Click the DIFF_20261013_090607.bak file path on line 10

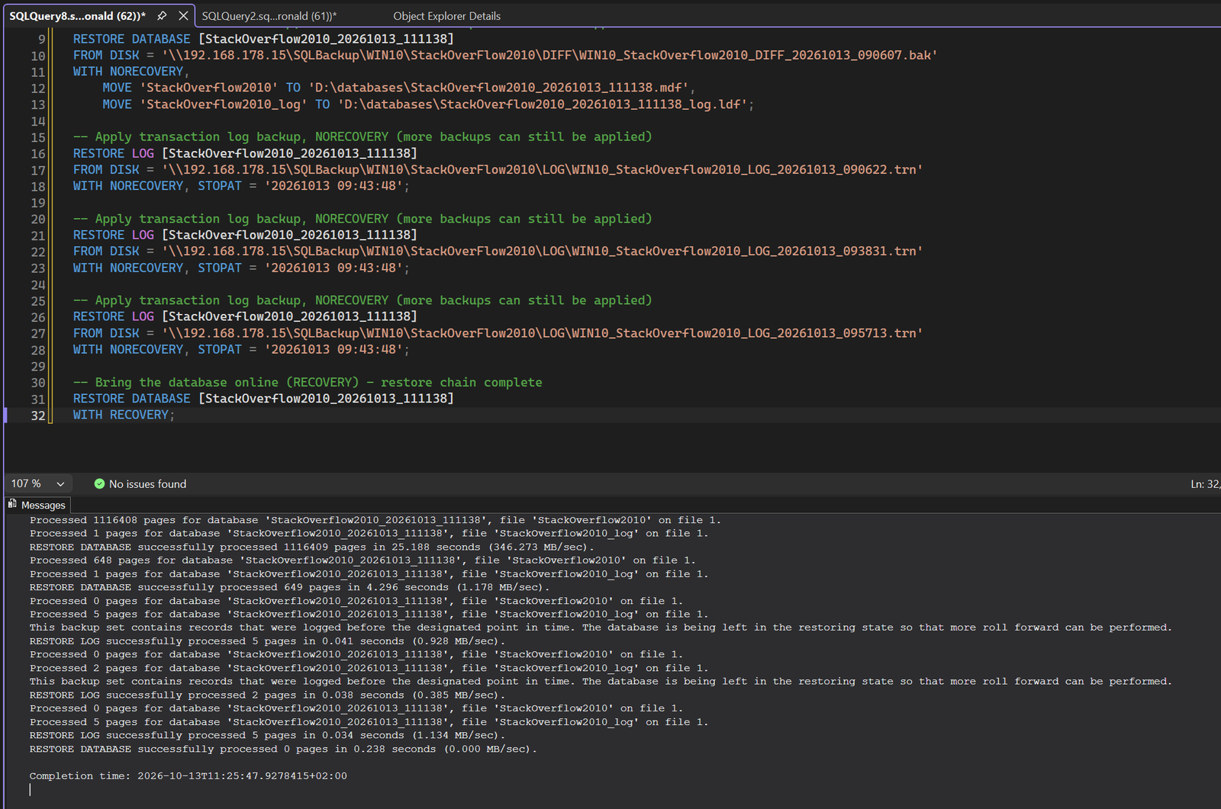[549, 56]
